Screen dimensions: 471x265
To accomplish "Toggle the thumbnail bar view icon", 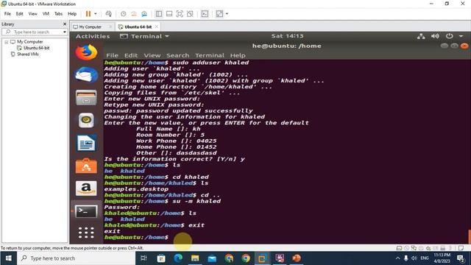I will (x=169, y=14).
